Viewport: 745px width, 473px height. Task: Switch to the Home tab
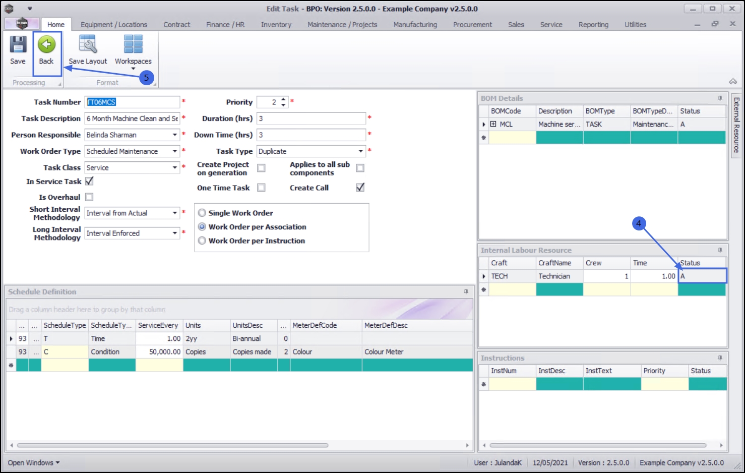click(x=56, y=24)
